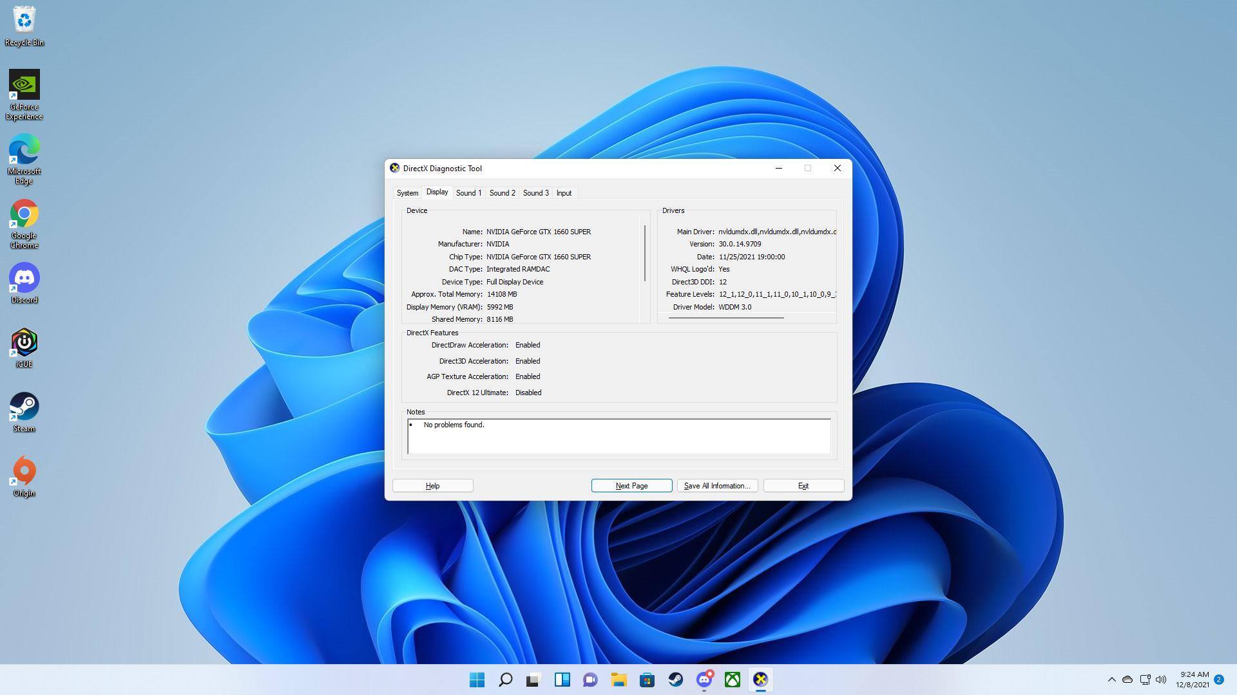Open volume control in system tray
Screen dimensions: 1237x695
[x=1161, y=680]
